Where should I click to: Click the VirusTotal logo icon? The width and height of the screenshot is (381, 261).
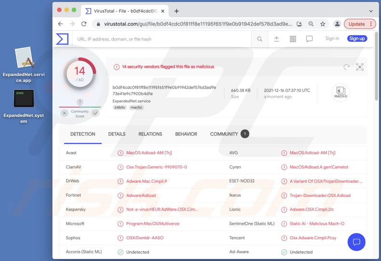click(62, 39)
